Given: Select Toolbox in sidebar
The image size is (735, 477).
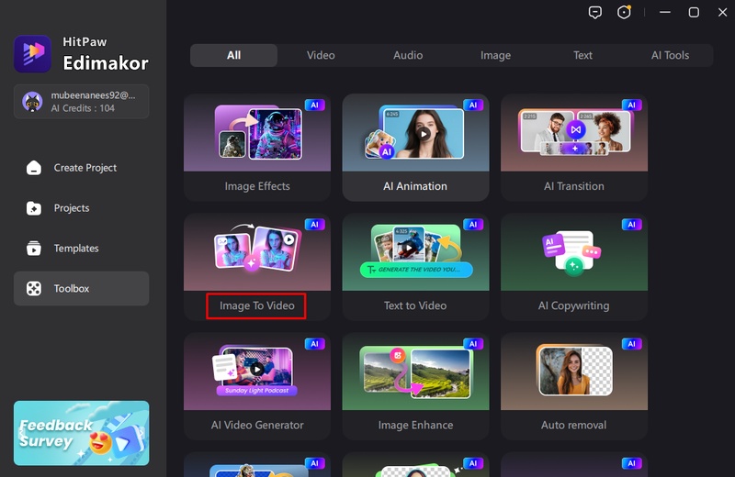Looking at the screenshot, I should (x=82, y=288).
